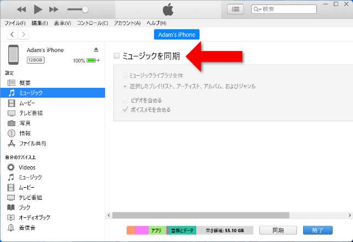
Task: Select ミュージックライブラリ全体 radio button
Action: (125, 76)
